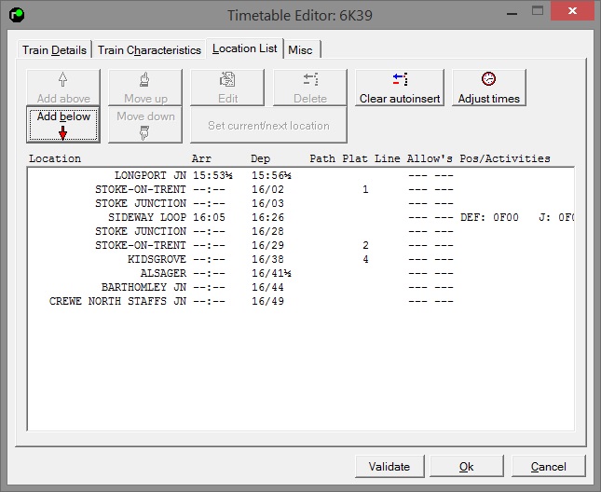
Task: Click the Add below button
Action: (63, 125)
